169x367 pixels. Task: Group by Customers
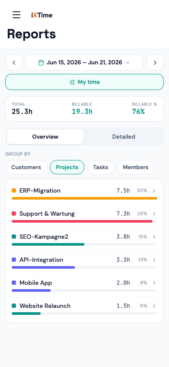[x=26, y=167]
